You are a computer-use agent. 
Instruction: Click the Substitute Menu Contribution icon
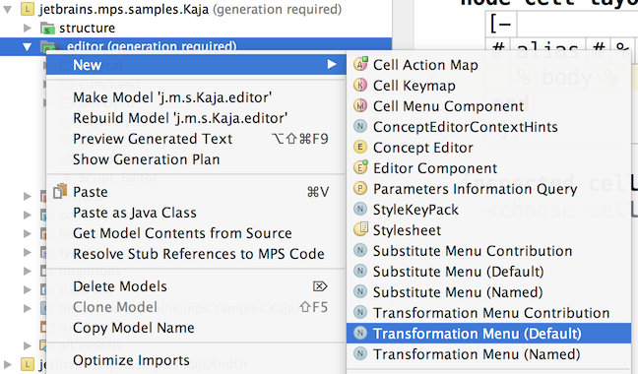coord(360,250)
